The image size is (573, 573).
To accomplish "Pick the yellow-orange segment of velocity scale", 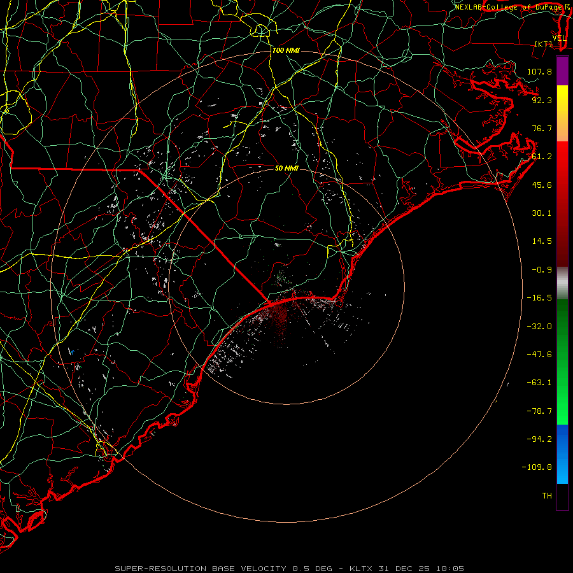I will pyautogui.click(x=562, y=113).
